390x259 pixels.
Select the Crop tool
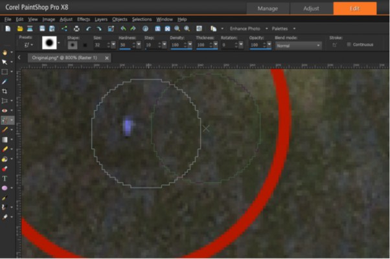click(x=5, y=91)
